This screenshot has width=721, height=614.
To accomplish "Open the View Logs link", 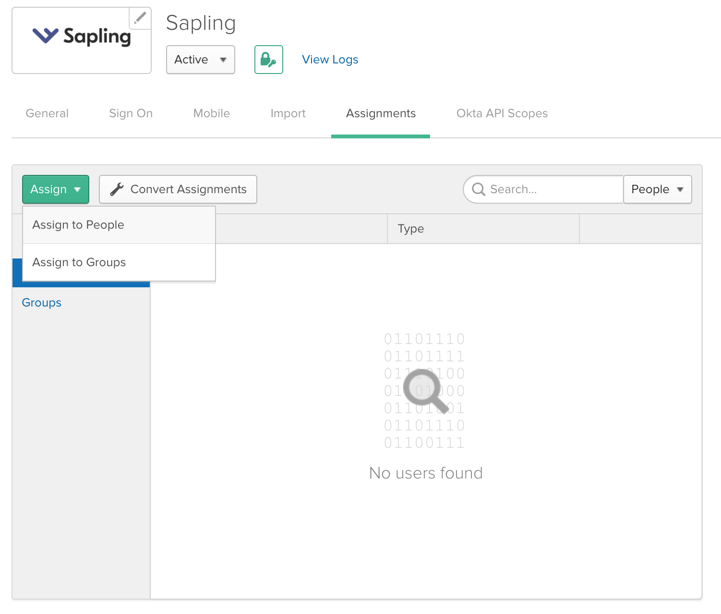I will tap(330, 60).
